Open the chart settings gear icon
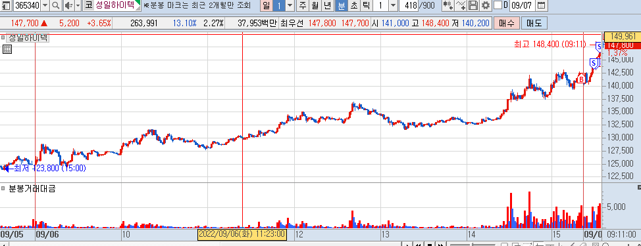641x246 pixels. (x=486, y=6)
